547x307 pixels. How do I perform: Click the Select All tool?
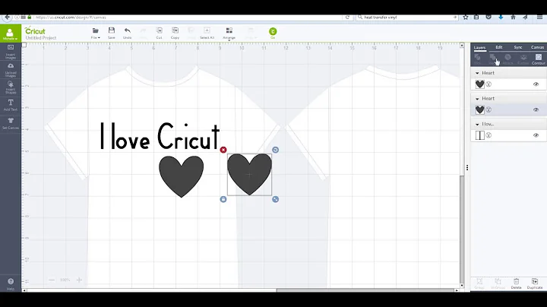[x=207, y=33]
